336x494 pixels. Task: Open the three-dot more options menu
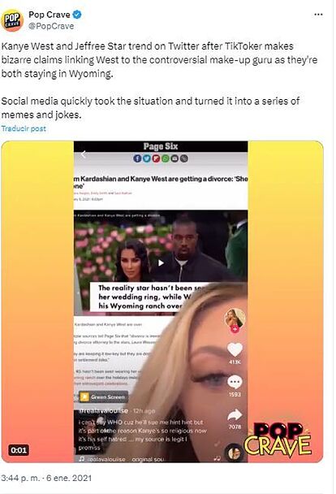[x=318, y=15]
